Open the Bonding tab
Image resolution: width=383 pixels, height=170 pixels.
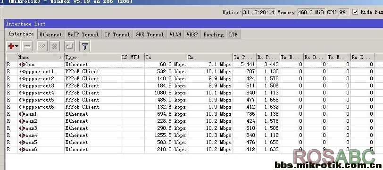point(214,34)
